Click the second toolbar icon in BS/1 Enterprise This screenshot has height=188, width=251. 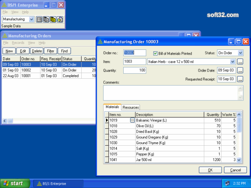pos(46,19)
